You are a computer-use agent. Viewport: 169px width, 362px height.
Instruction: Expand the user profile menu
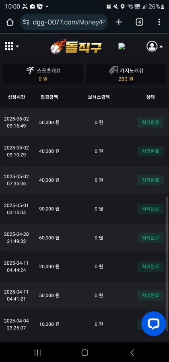coord(155,46)
